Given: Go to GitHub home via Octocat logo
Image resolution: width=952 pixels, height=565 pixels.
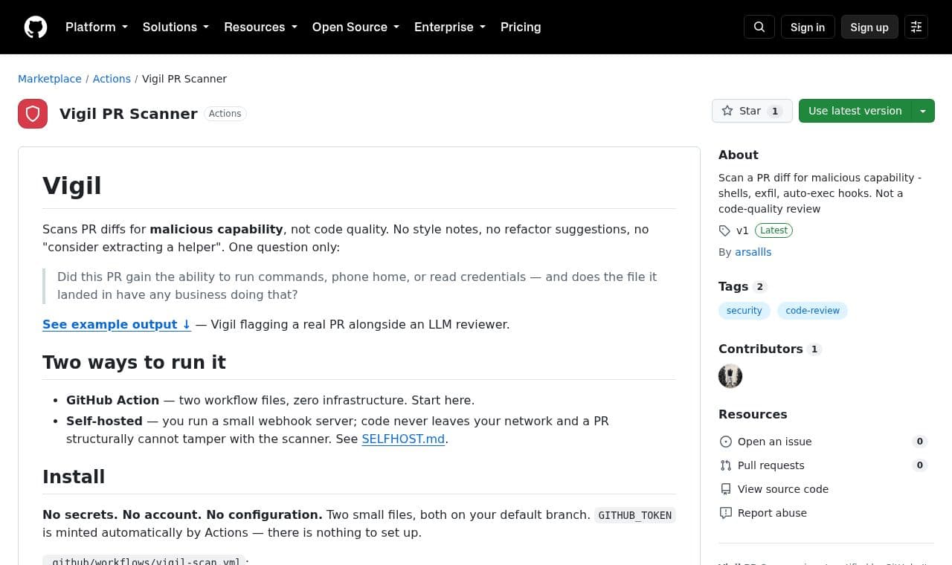Looking at the screenshot, I should click(x=36, y=27).
